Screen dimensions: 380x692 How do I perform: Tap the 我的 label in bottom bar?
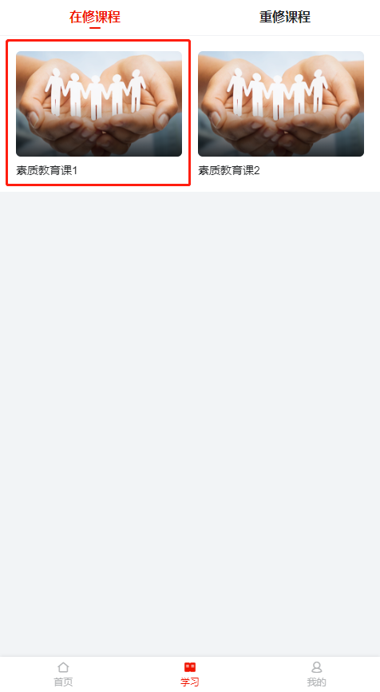tap(316, 682)
